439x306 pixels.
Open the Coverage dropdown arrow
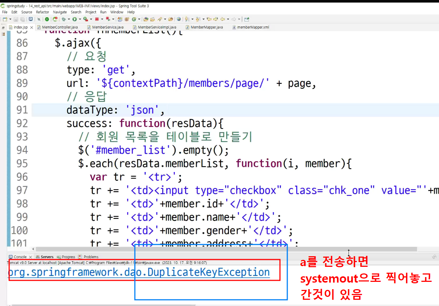(91, 19)
